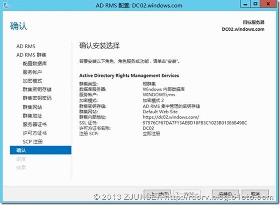Click the 加密模式 2 value
Screen dimensions: 280x205
coord(153,100)
